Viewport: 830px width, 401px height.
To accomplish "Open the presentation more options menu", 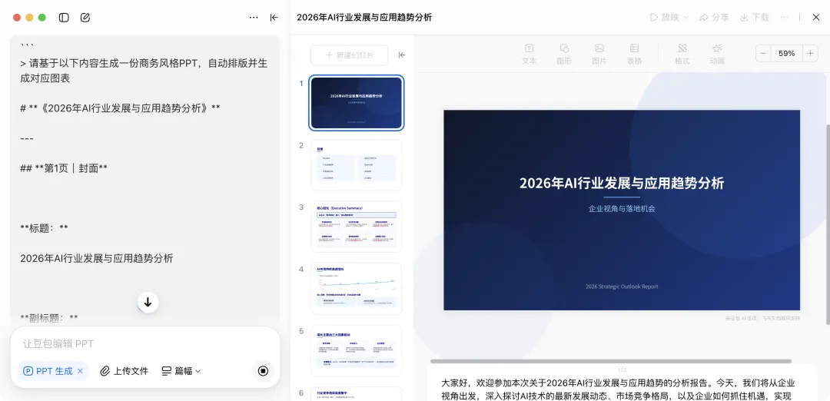I will pos(785,18).
